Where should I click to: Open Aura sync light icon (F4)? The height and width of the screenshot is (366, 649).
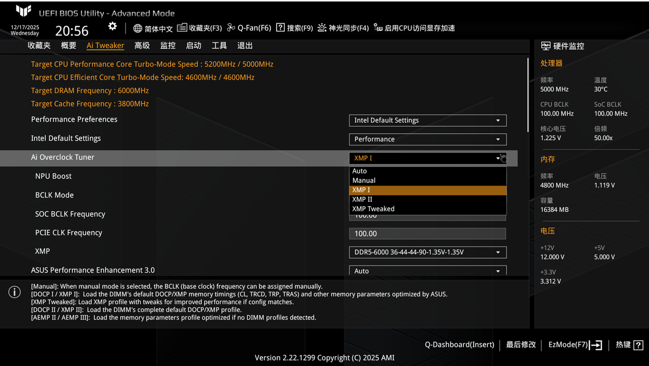pyautogui.click(x=322, y=28)
